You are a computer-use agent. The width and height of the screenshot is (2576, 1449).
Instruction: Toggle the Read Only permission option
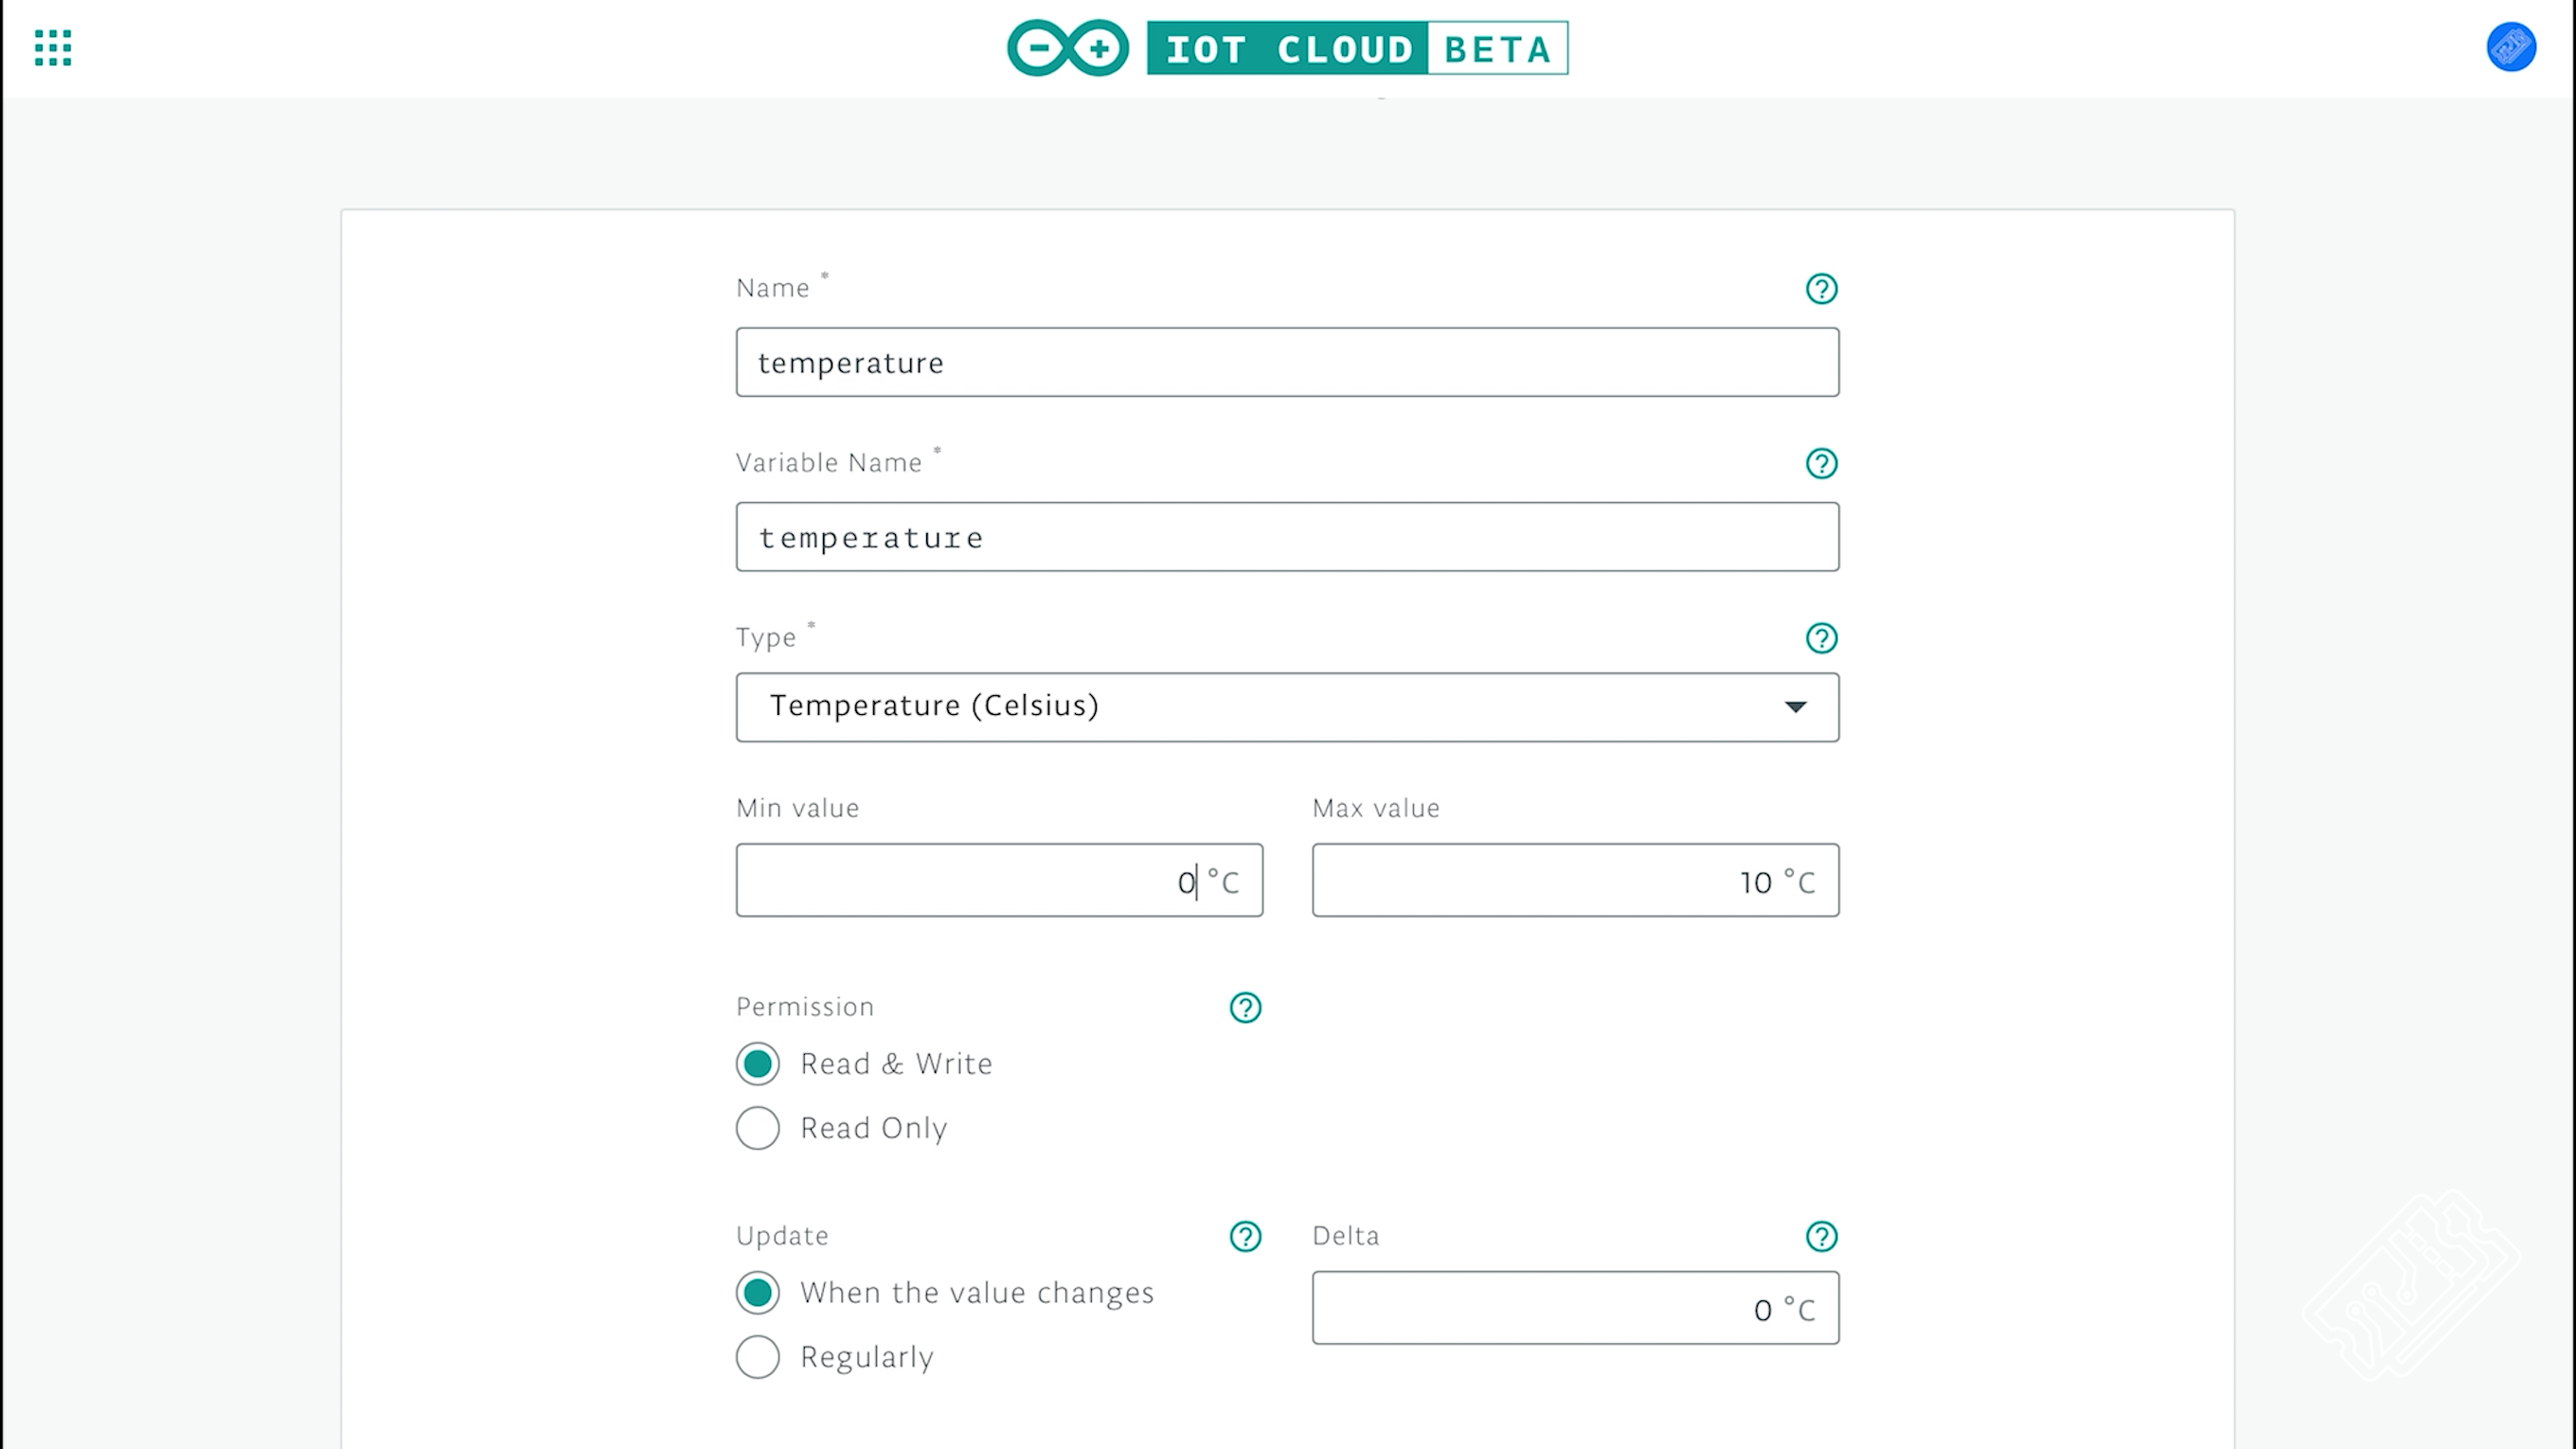(758, 1127)
